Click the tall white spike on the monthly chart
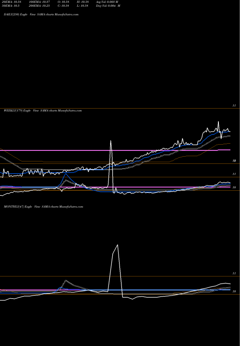This screenshot has height=346, width=240. click(118, 245)
